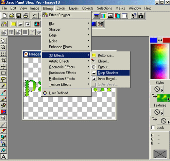
Task: Click the context Help arrow icon
Action: (x=134, y=16)
